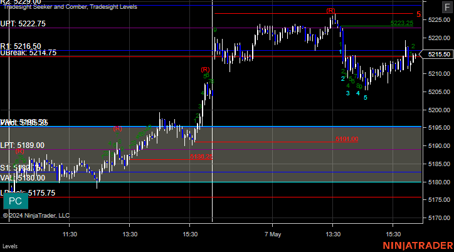The height and width of the screenshot is (252, 454).
Task: Click the LBreak: 5175.75 level label
Action: 28,193
